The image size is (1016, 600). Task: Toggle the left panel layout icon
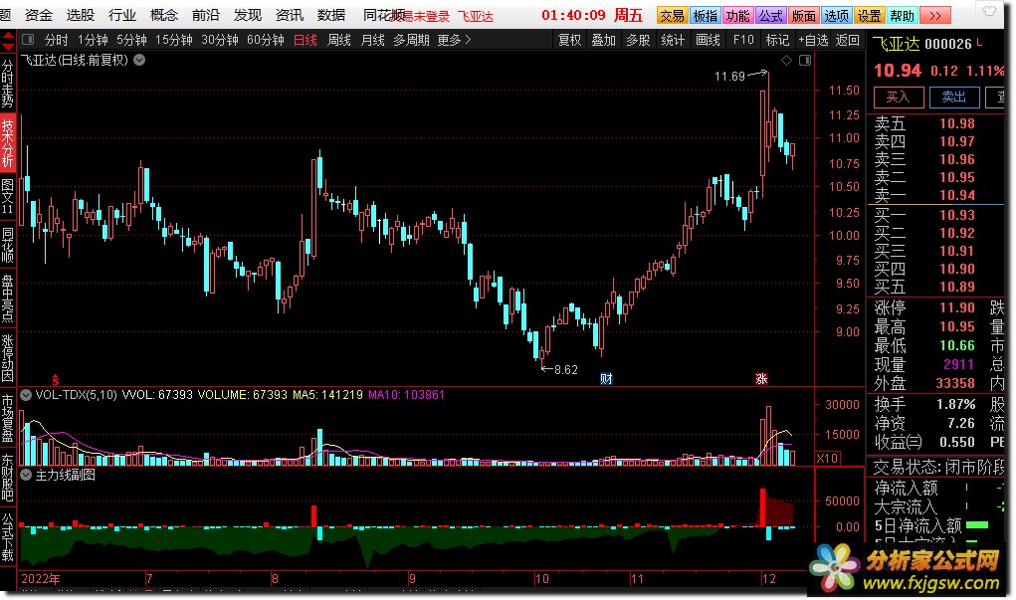tap(28, 40)
